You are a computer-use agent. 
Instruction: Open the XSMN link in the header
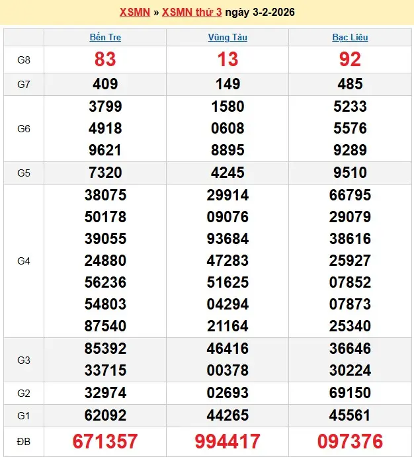tap(134, 13)
